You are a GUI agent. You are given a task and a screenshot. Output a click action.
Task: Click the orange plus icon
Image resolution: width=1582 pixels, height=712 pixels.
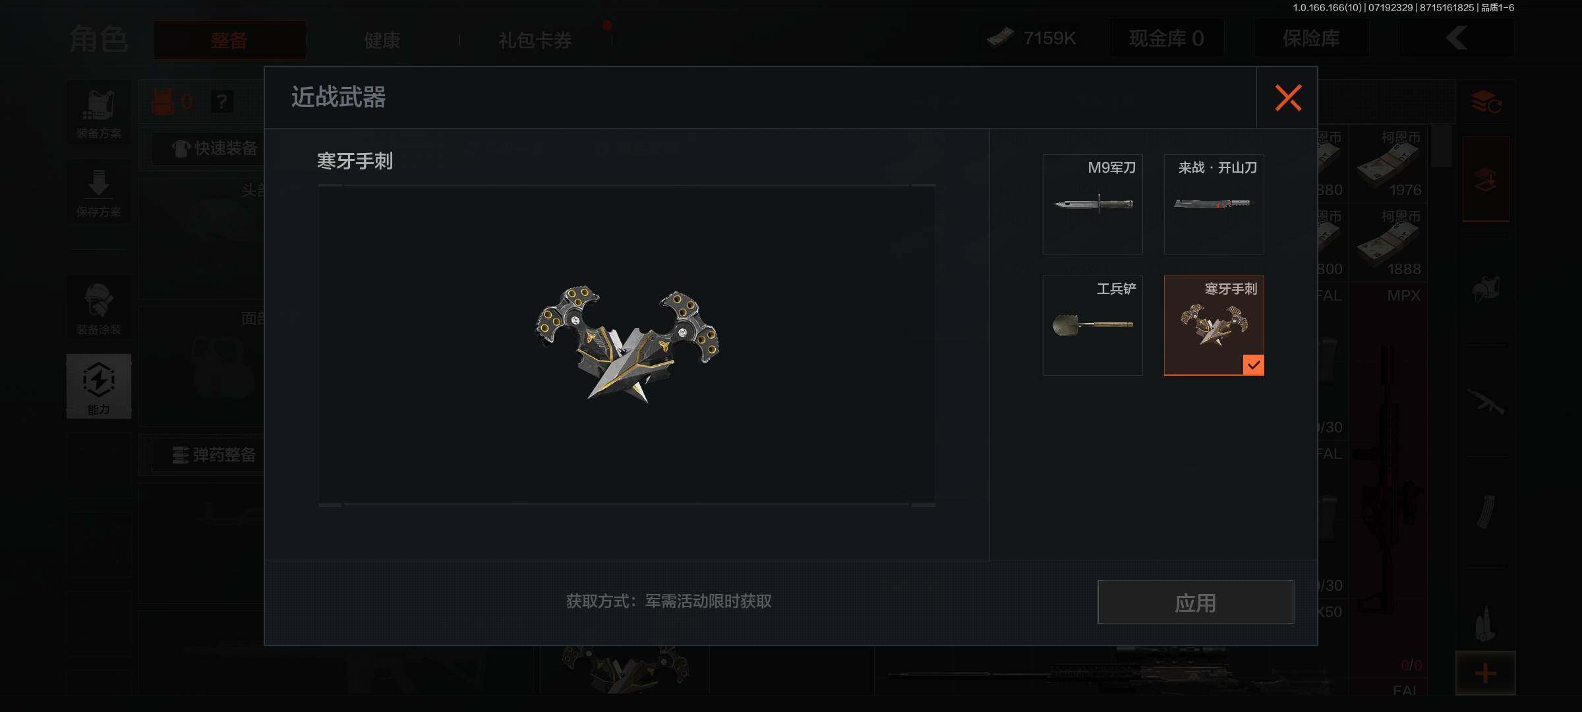pyautogui.click(x=1485, y=673)
